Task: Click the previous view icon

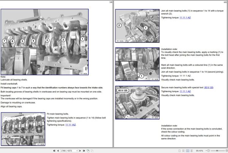Action: point(88,151)
